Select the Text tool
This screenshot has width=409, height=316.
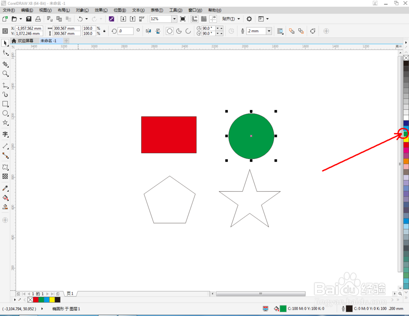click(x=5, y=134)
